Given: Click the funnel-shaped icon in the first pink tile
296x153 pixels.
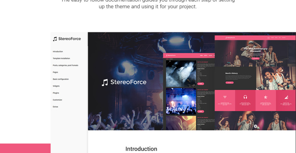Looking at the screenshot, I should [225, 97].
